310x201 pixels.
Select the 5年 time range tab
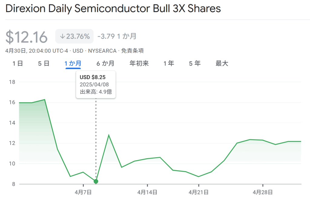pos(195,63)
